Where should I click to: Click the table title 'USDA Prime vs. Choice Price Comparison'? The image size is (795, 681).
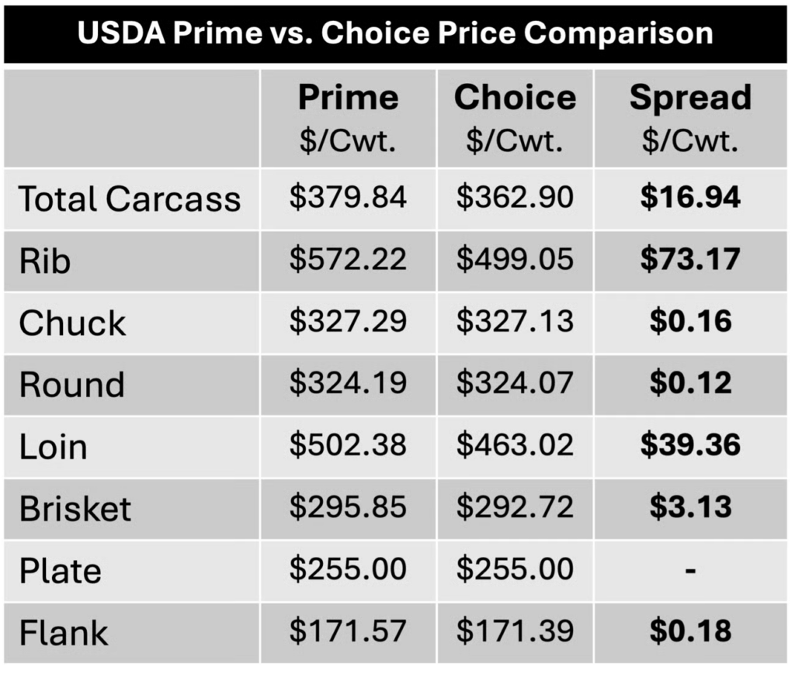[x=395, y=33]
